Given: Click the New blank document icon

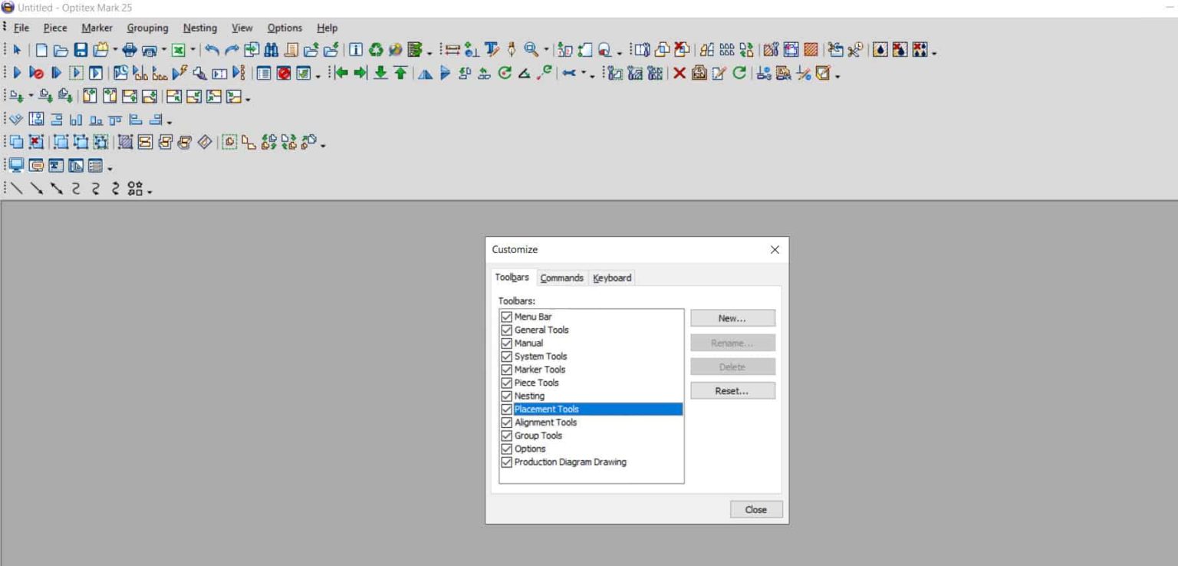Looking at the screenshot, I should click(41, 50).
